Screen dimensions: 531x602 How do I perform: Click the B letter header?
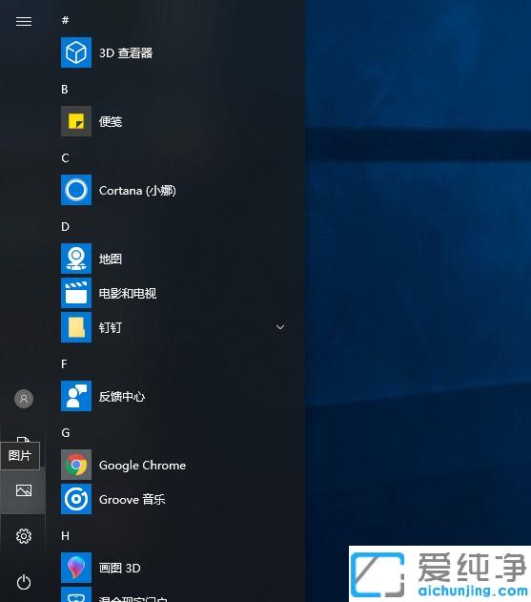coord(65,89)
